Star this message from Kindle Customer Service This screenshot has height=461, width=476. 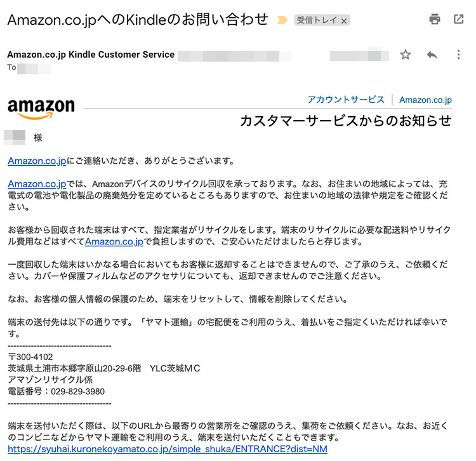tap(406, 55)
